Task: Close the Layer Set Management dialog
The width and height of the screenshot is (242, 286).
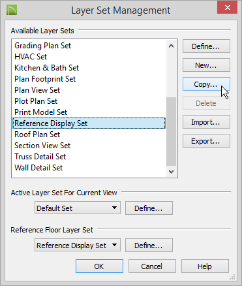Action: pyautogui.click(x=228, y=8)
